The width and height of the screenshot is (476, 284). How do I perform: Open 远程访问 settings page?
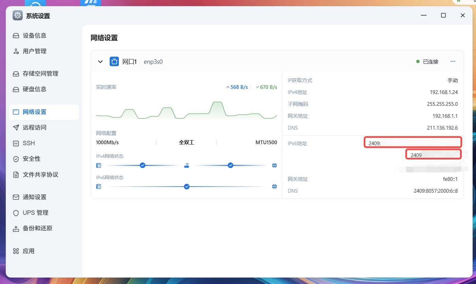(x=34, y=128)
